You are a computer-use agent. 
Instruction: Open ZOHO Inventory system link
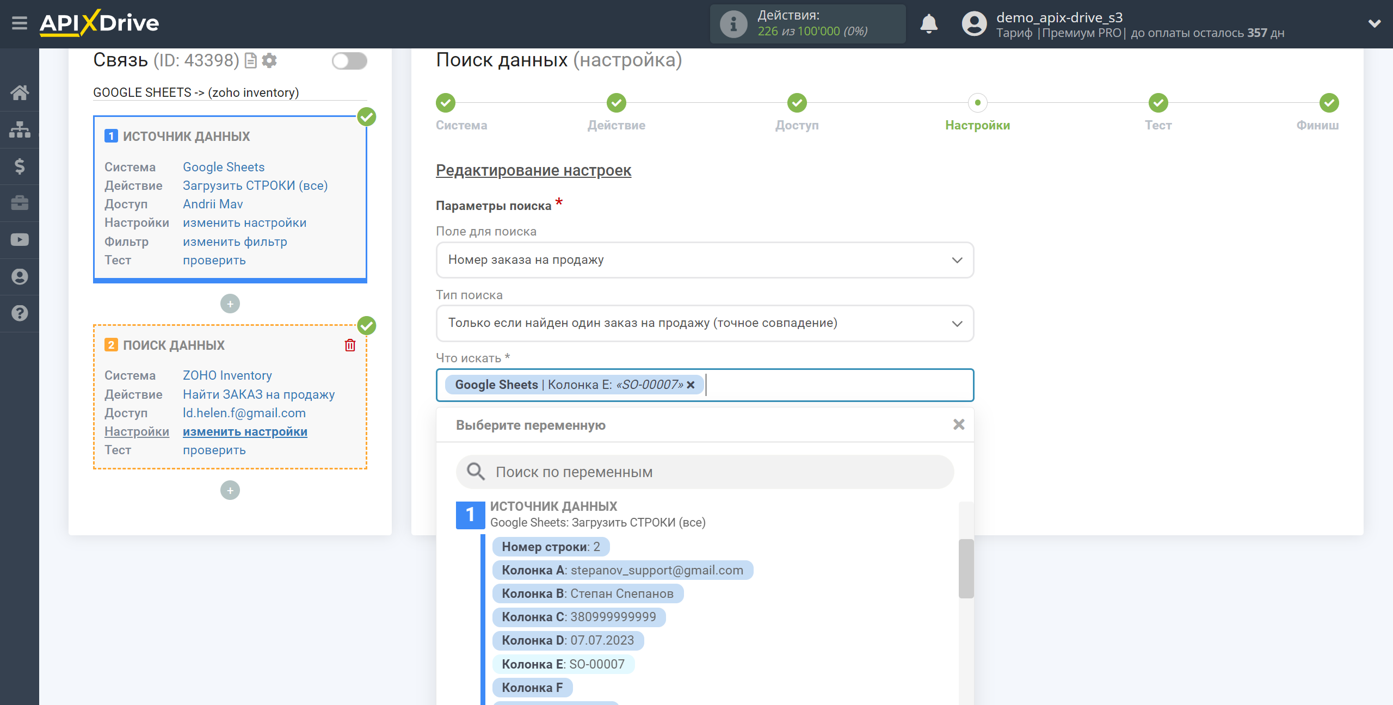pyautogui.click(x=227, y=375)
